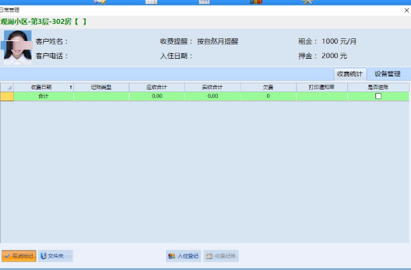The width and height of the screenshot is (411, 270).
Task: Click the 记账类型 column header
Action: click(101, 87)
